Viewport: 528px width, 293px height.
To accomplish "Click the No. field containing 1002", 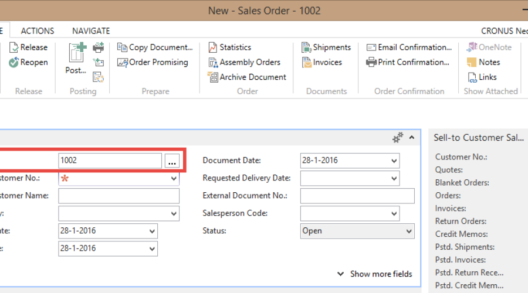I will (x=110, y=161).
